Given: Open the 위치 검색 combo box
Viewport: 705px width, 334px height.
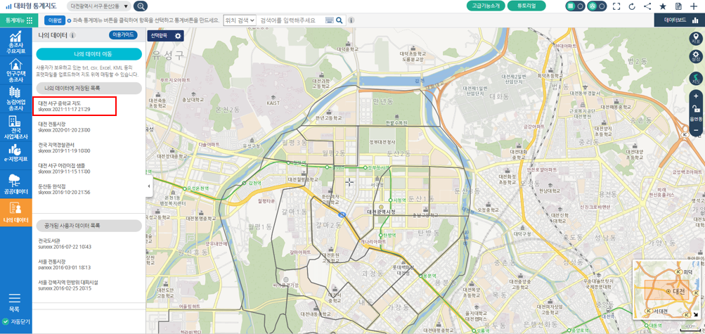Looking at the screenshot, I should pos(240,20).
